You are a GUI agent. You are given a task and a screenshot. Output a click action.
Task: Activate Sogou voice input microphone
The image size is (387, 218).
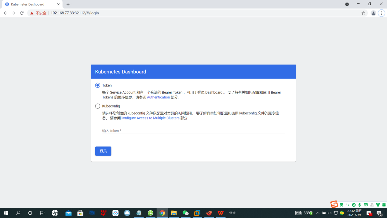(360, 205)
